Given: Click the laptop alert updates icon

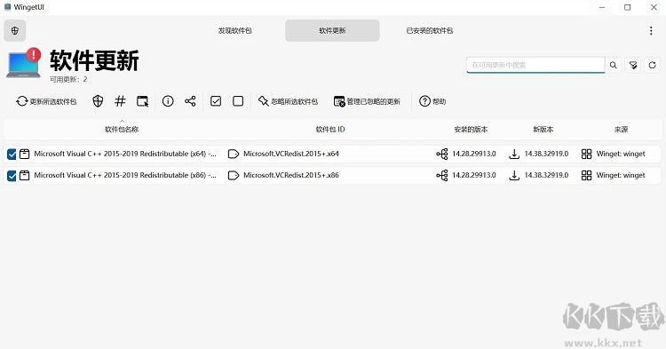Looking at the screenshot, I should point(24,63).
